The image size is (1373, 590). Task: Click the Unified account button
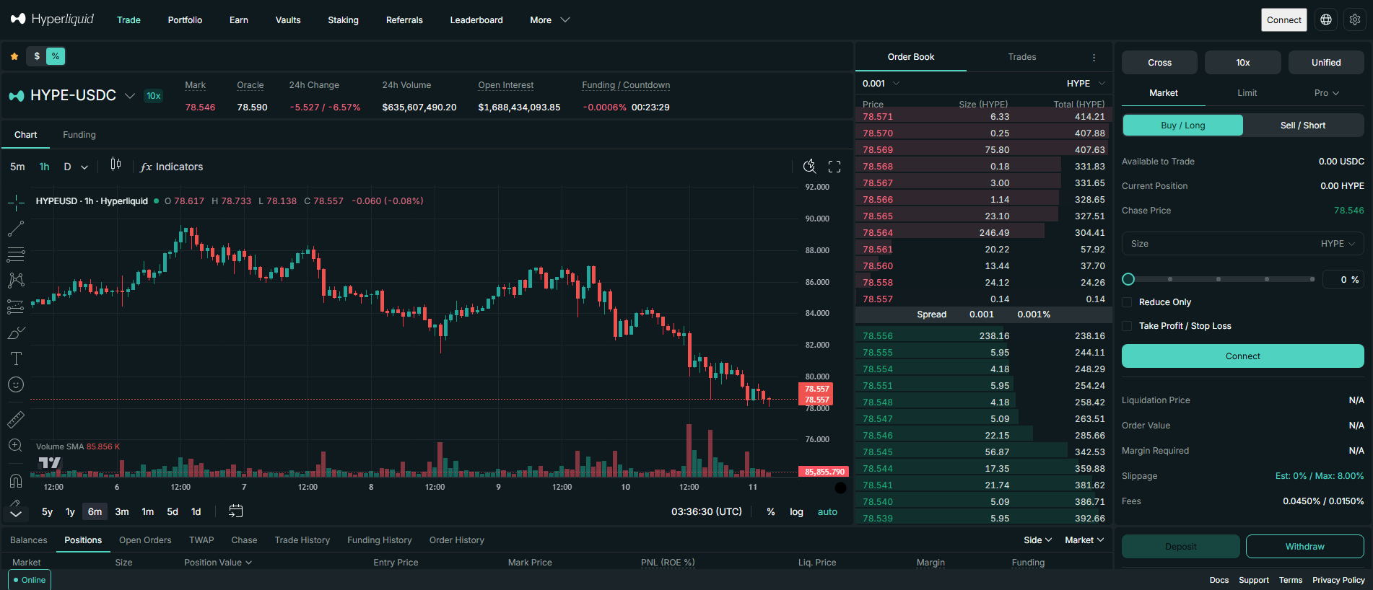pos(1326,63)
